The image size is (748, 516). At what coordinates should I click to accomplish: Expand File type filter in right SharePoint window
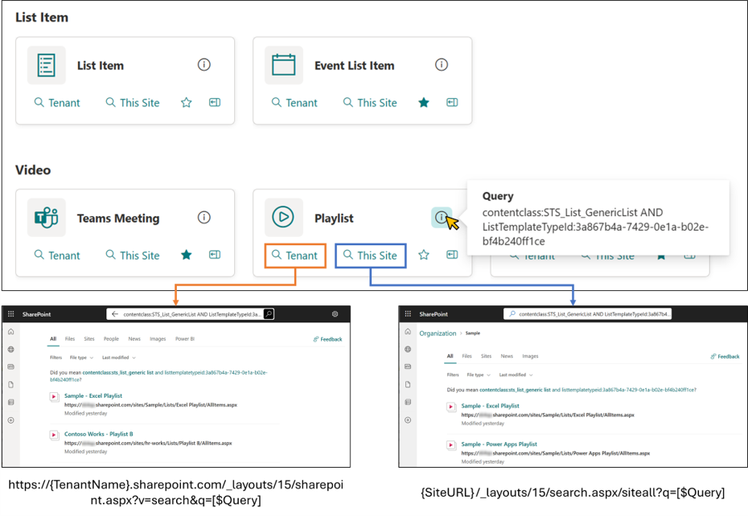pos(479,375)
